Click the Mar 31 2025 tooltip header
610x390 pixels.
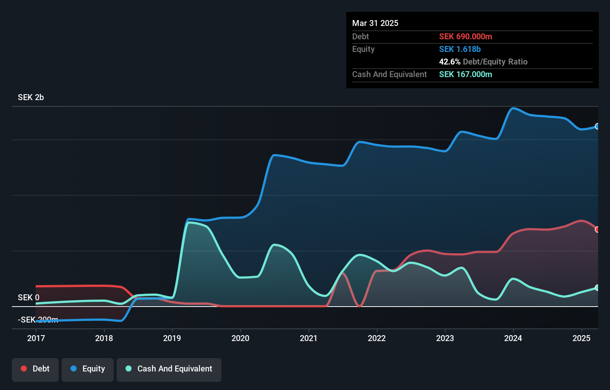pos(375,23)
